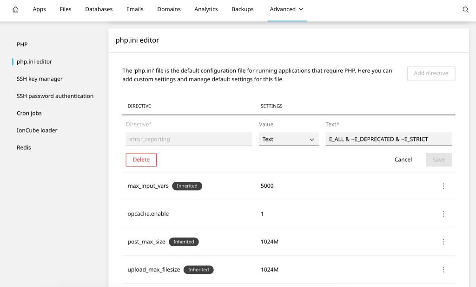This screenshot has width=476, height=287.
Task: Navigate to the Domains tab
Action: (x=169, y=9)
